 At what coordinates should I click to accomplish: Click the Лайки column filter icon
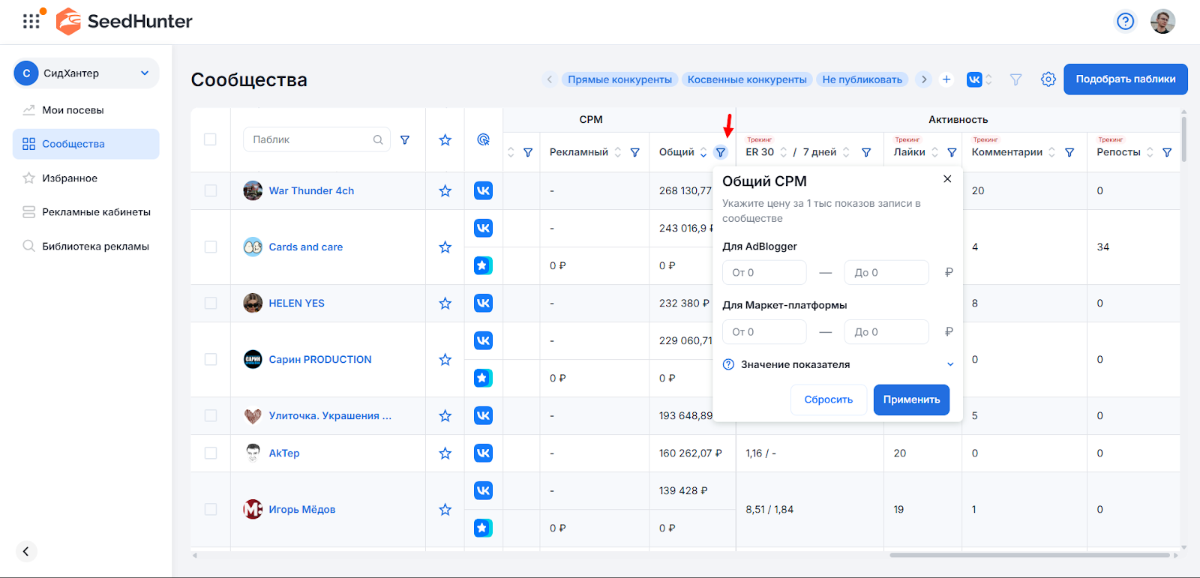[x=952, y=152]
